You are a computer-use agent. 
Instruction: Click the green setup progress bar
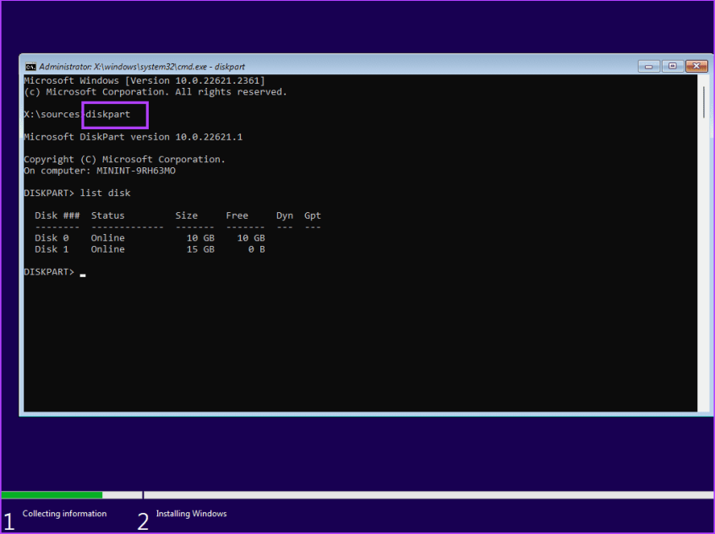tap(52, 495)
